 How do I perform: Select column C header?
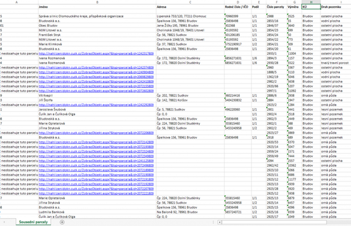(x=190, y=2)
